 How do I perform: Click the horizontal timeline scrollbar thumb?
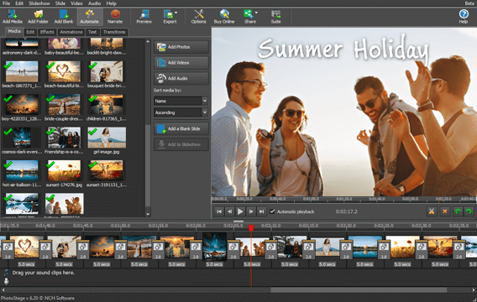[x=359, y=290]
